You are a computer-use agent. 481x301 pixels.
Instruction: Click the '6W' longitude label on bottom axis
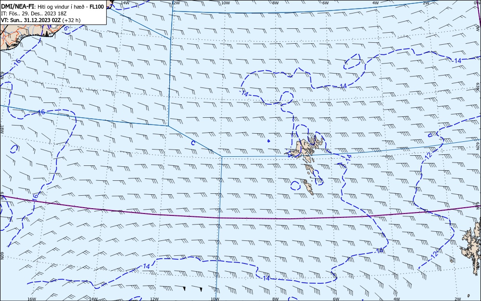(x=336, y=299)
